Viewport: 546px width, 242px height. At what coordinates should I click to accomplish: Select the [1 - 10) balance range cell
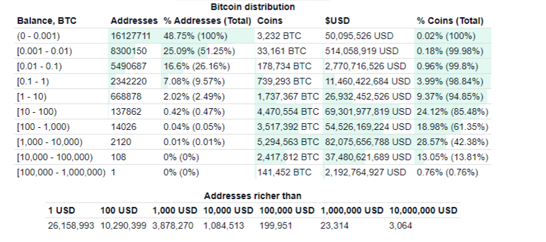[x=32, y=96]
